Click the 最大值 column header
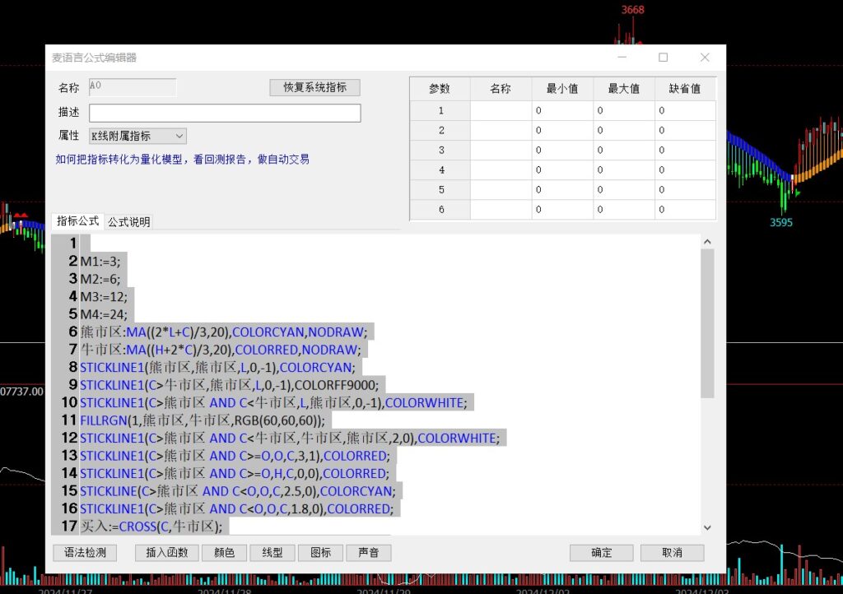Image resolution: width=843 pixels, height=594 pixels. (x=624, y=89)
